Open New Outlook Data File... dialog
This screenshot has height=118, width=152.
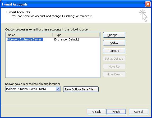click(81, 89)
